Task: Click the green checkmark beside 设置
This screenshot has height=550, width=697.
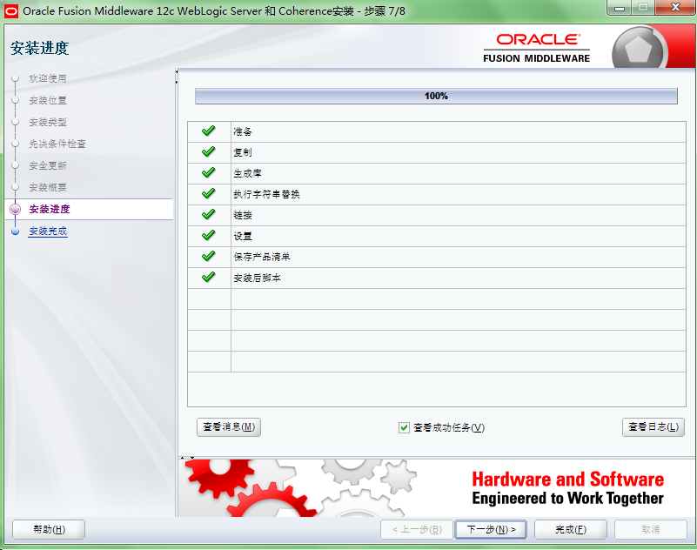Action: click(x=209, y=235)
